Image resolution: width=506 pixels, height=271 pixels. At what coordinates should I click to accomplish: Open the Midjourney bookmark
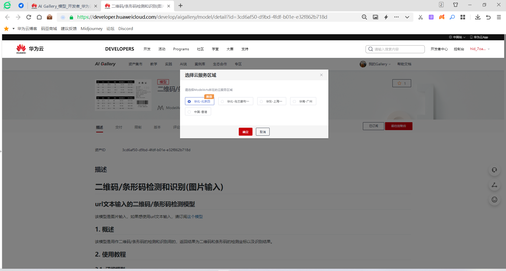[x=91, y=28]
